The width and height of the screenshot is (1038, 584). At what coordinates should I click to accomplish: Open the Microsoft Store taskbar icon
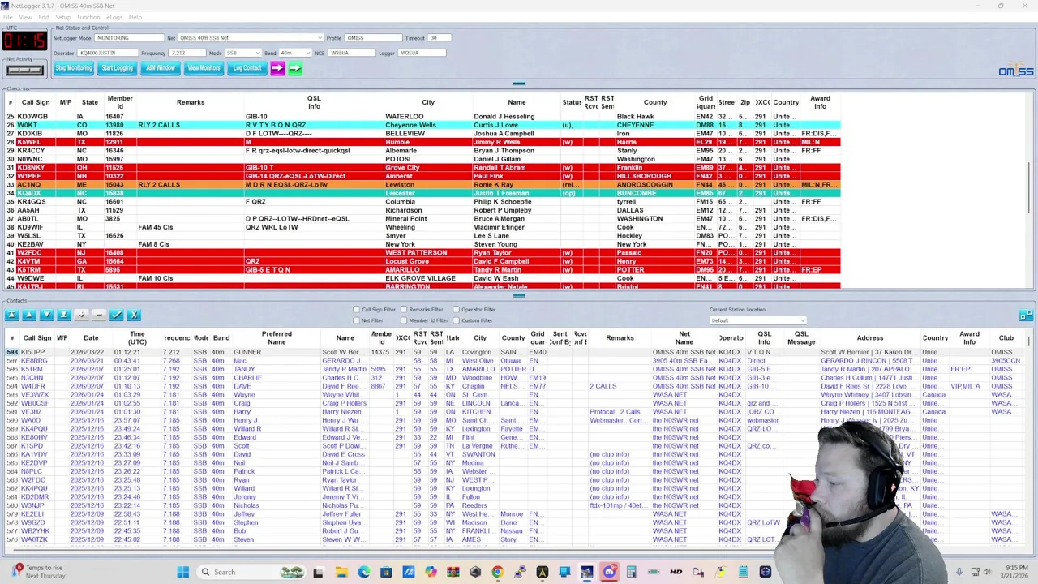coord(386,572)
